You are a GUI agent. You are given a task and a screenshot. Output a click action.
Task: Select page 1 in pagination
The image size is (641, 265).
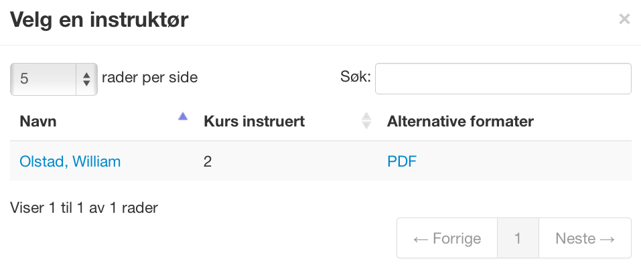coord(518,238)
